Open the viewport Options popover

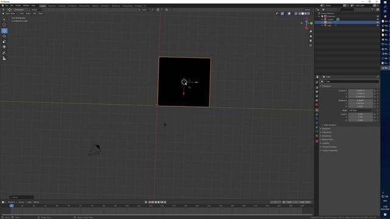308,10
